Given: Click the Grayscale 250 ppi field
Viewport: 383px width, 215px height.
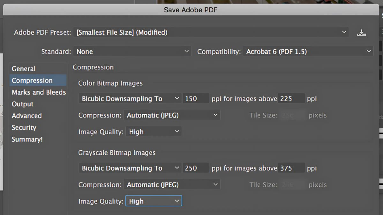Looking at the screenshot, I should 196,168.
